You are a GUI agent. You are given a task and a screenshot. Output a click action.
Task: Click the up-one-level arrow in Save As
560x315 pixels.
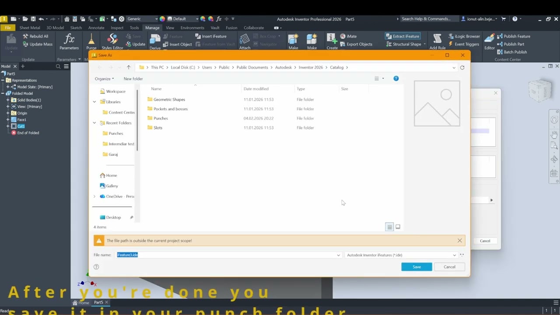coord(129,67)
